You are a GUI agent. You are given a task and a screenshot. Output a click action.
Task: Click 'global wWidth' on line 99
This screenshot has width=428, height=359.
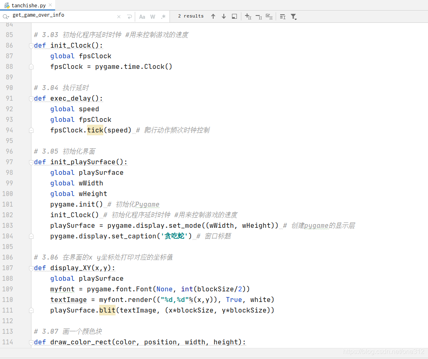click(77, 183)
